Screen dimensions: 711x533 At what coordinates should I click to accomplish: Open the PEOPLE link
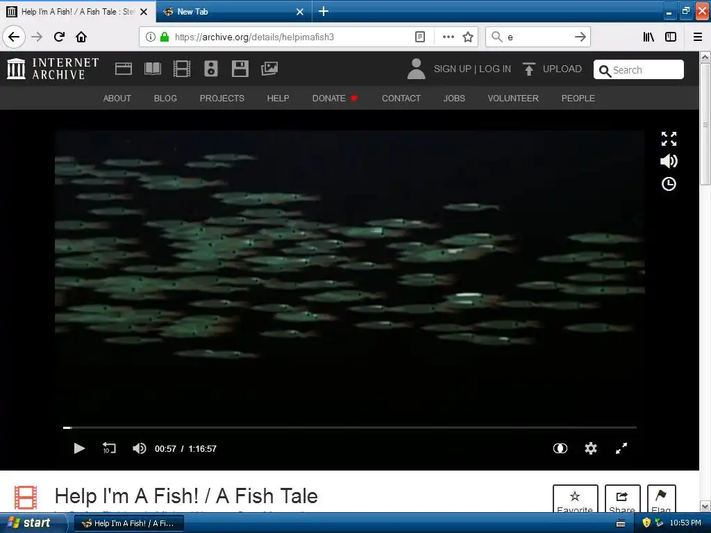tap(578, 99)
